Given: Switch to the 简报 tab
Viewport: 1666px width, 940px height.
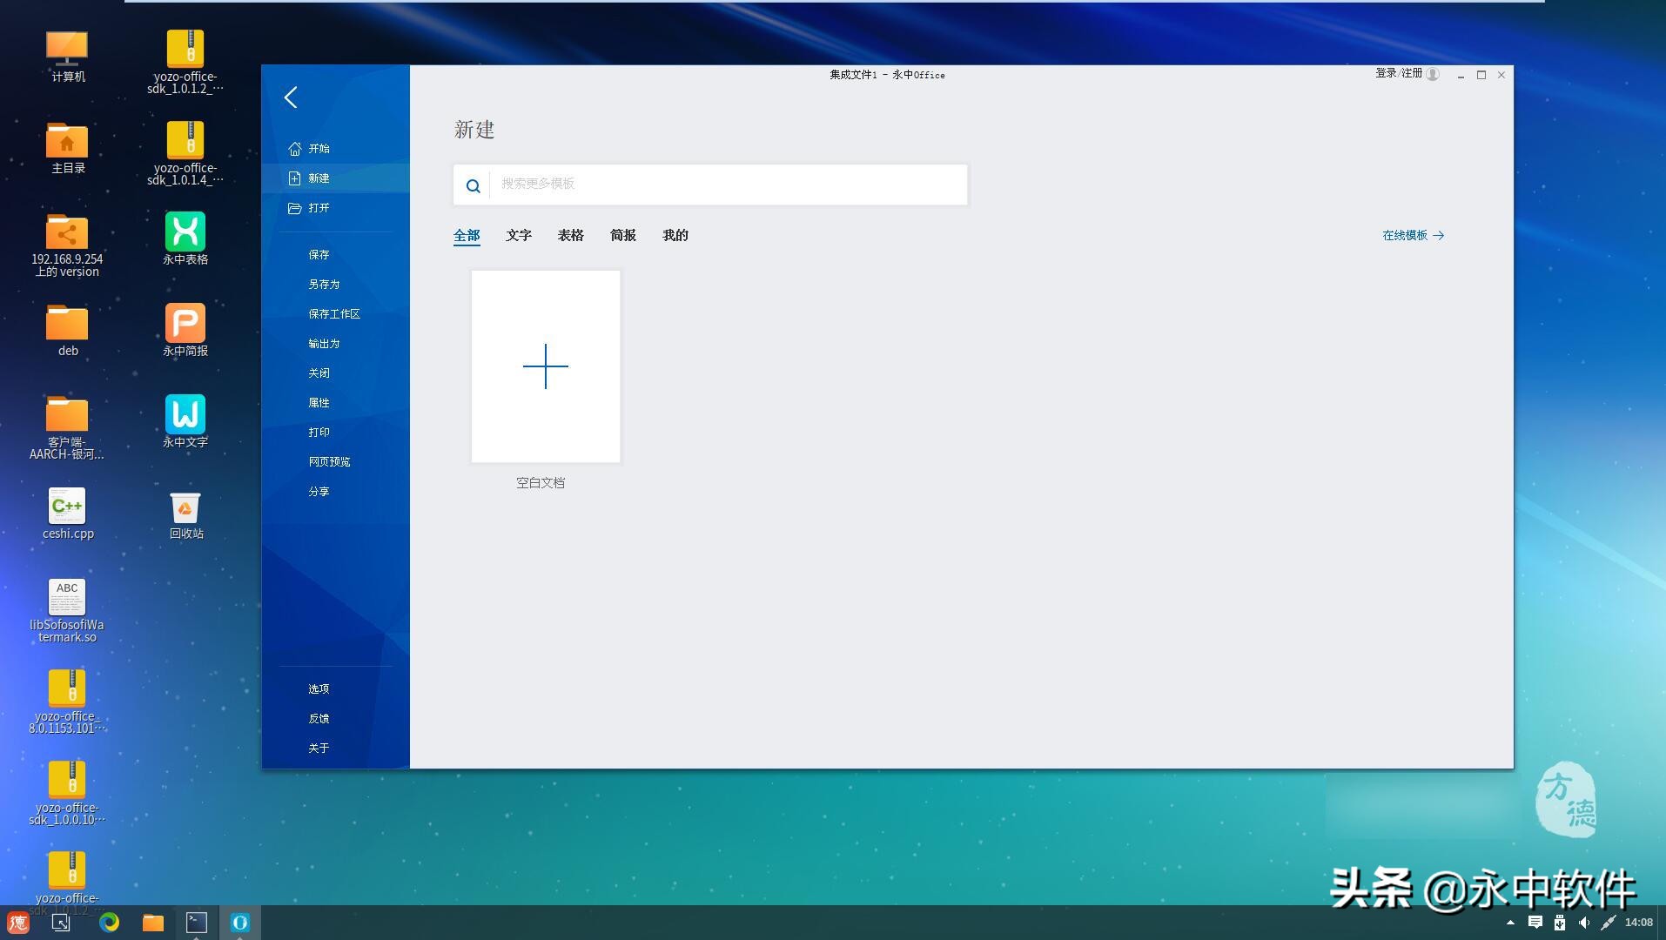Looking at the screenshot, I should (x=623, y=236).
